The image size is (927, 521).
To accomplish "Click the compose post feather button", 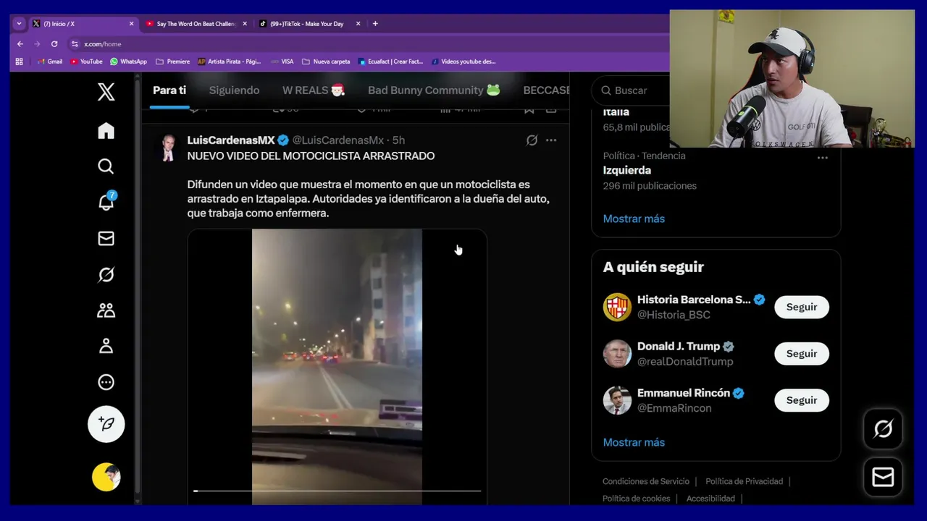I will [106, 424].
